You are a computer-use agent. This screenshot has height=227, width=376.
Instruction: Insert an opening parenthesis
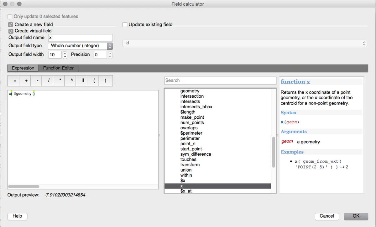[x=94, y=81]
